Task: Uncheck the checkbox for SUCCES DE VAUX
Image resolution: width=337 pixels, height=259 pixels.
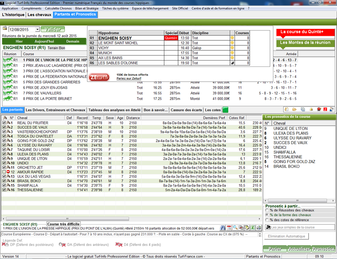Action: (x=4, y=127)
